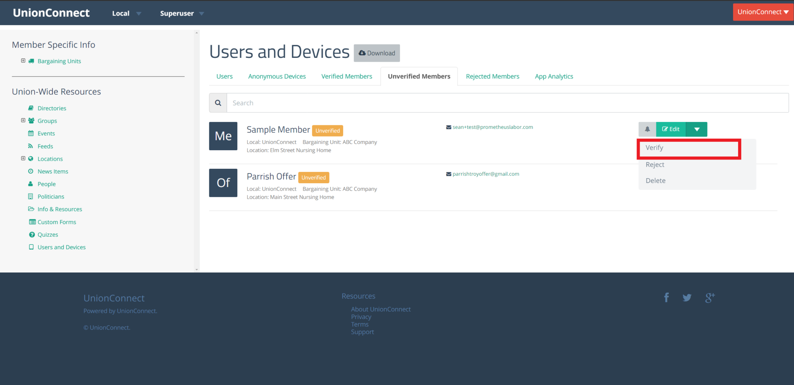Expand the Locations section in sidebar
Image resolution: width=794 pixels, height=385 pixels.
point(23,158)
